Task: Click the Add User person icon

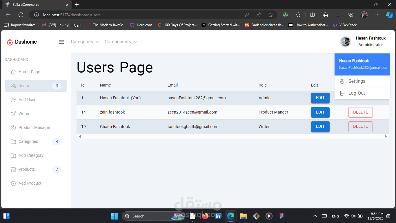Action: pyautogui.click(x=13, y=100)
